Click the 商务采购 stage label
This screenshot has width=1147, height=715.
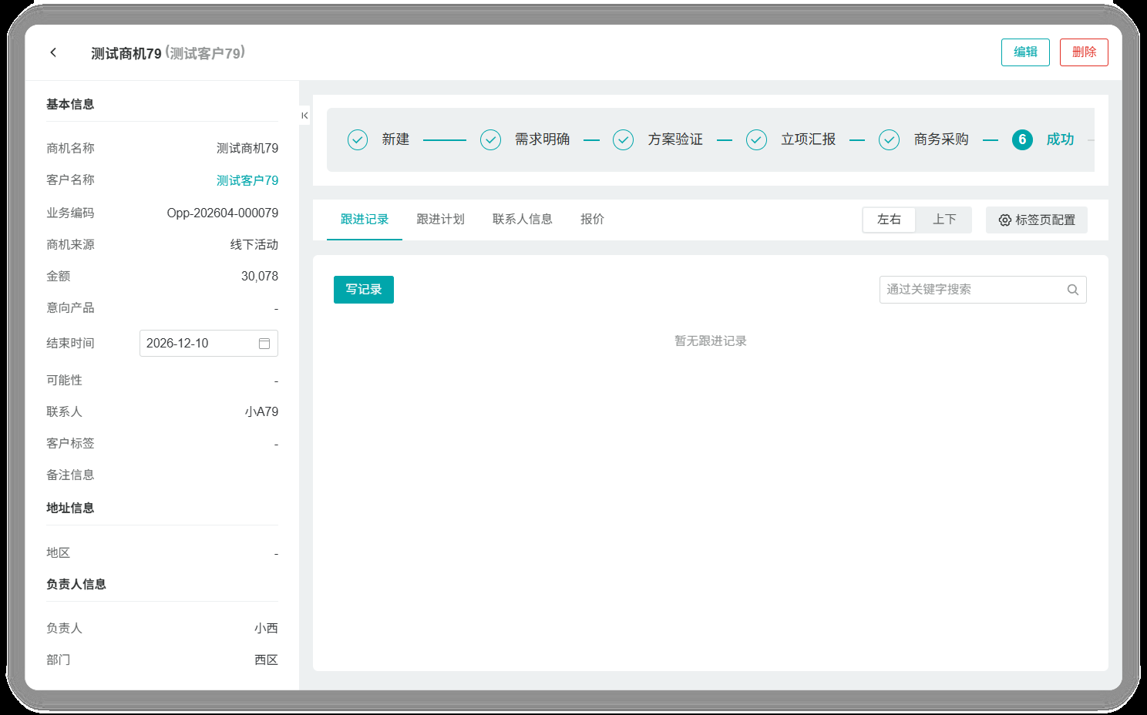click(x=941, y=139)
